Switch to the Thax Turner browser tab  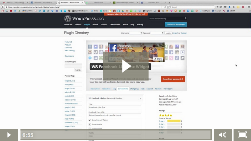(x=98, y=3)
